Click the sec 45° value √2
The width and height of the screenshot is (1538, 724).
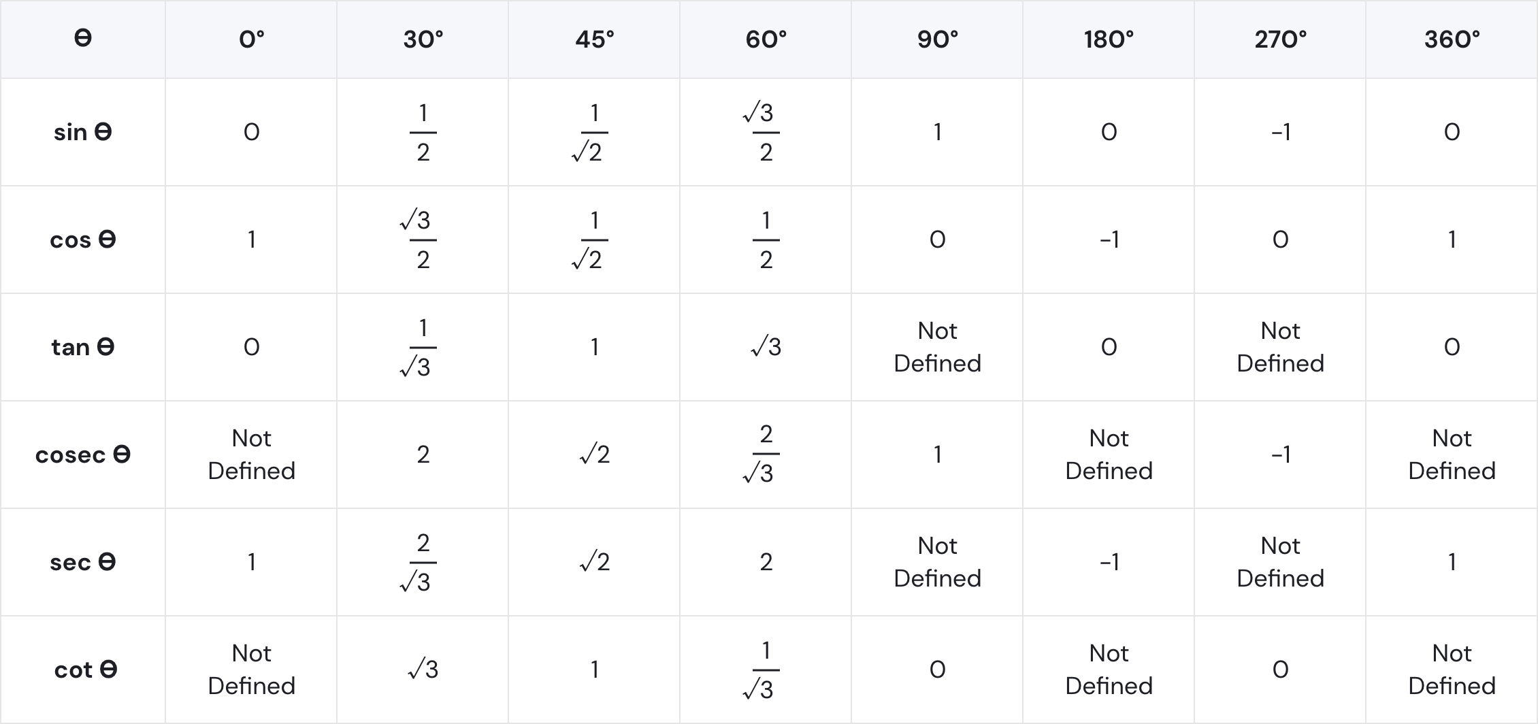[594, 562]
